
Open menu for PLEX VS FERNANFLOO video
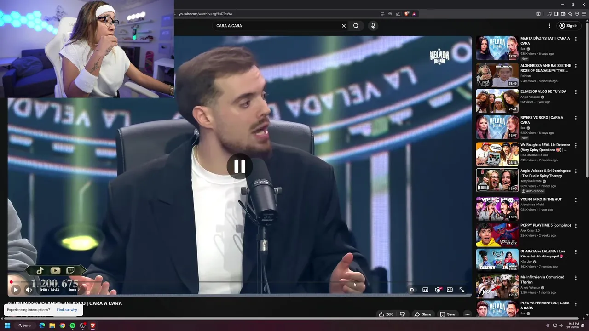click(575, 303)
